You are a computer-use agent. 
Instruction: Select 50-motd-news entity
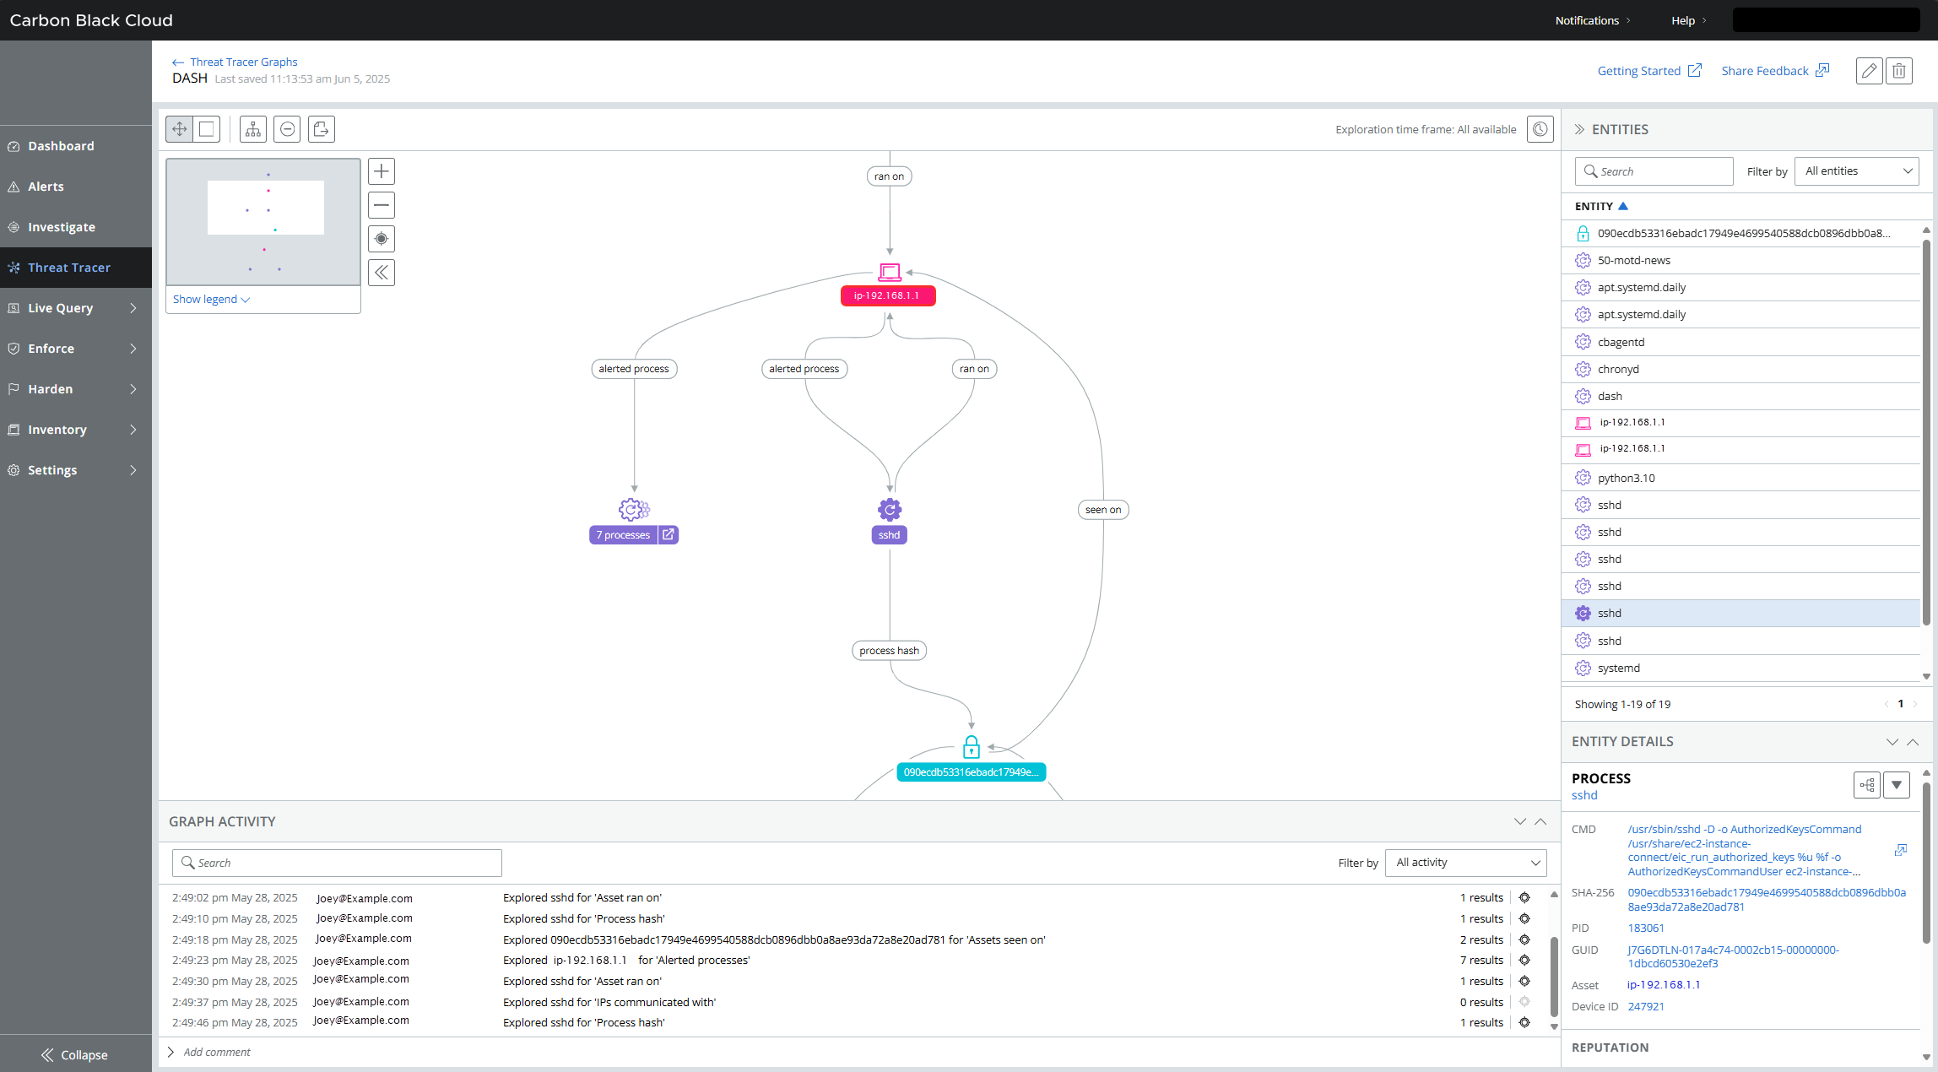coord(1740,260)
